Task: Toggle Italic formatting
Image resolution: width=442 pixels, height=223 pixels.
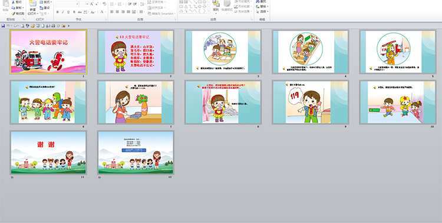Action: click(x=62, y=12)
